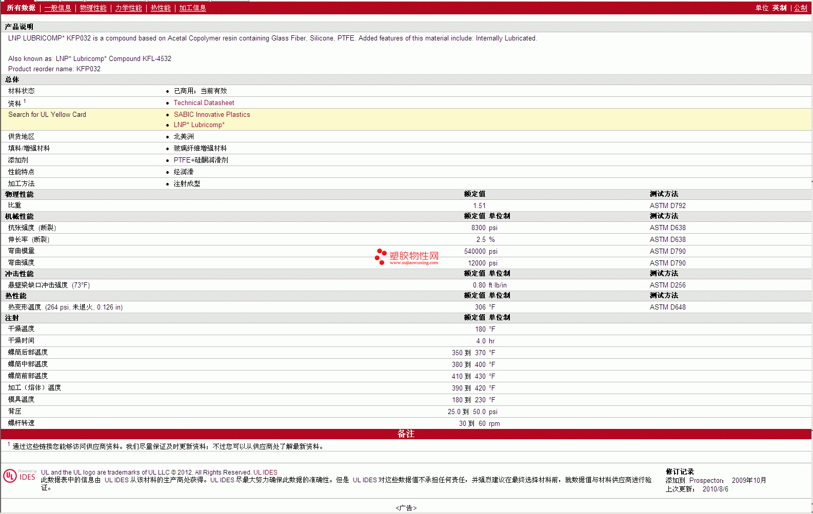This screenshot has width=813, height=514.
Task: Click the 悬壁梁缺口冲击强度 (73°F) label
Action: tap(49, 285)
